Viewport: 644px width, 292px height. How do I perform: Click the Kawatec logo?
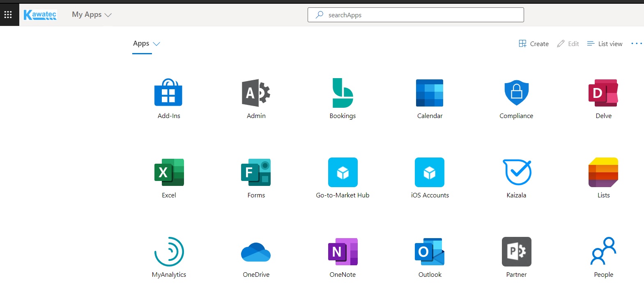click(40, 15)
